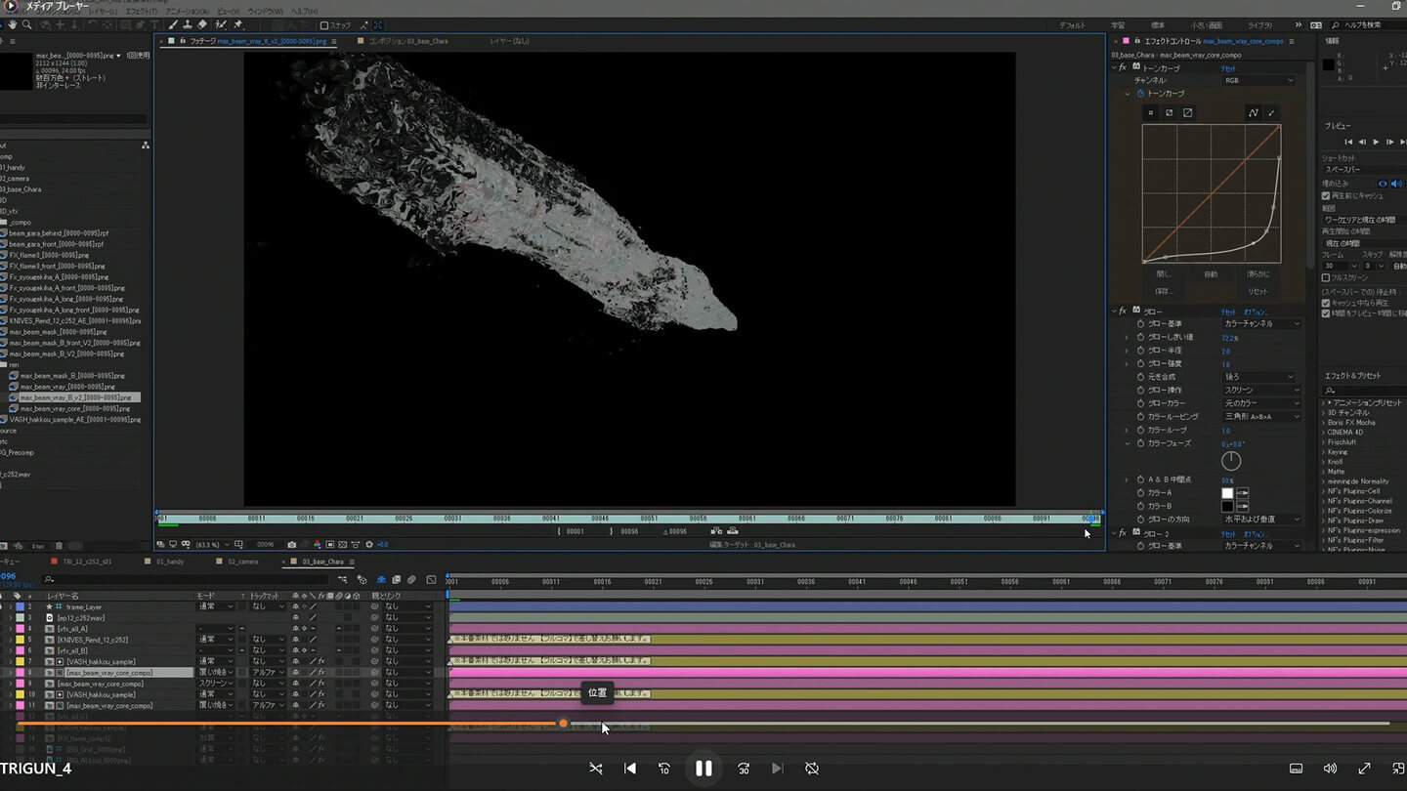Toggle the Full Screen (フルスクリーン) checkbox
The width and height of the screenshot is (1407, 791).
(1326, 277)
